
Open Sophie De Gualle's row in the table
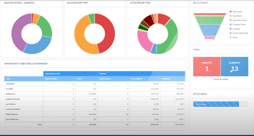click(95, 99)
